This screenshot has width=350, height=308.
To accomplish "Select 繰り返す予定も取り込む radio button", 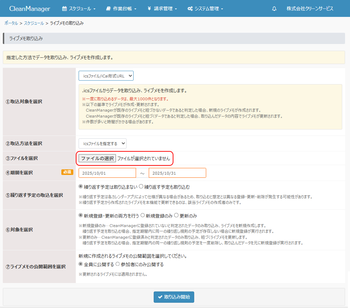I will tap(141, 187).
